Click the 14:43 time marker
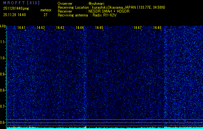Screen dimensions: 203x129 60,27
